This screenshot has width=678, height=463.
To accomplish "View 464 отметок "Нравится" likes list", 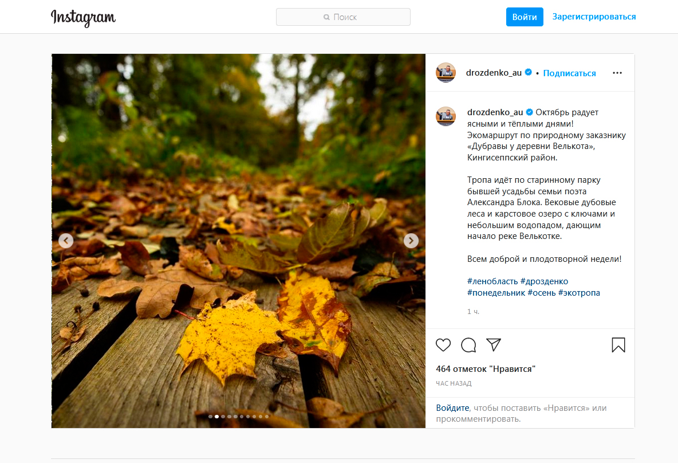I will [485, 369].
